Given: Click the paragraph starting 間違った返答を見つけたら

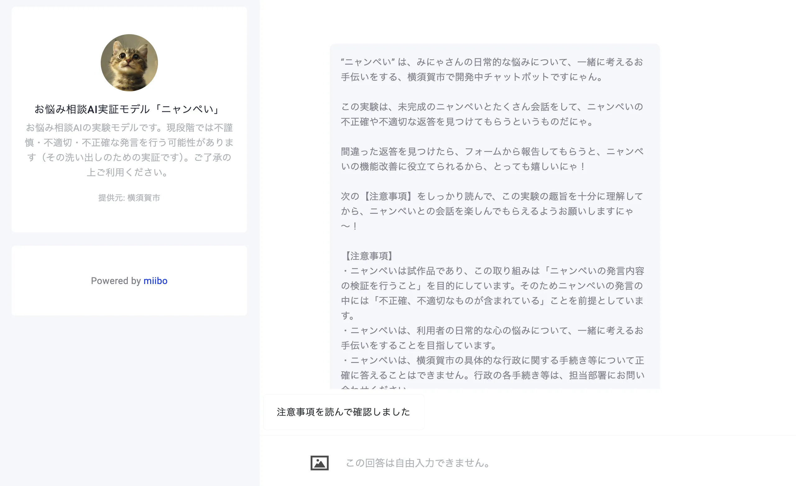Looking at the screenshot, I should point(492,159).
